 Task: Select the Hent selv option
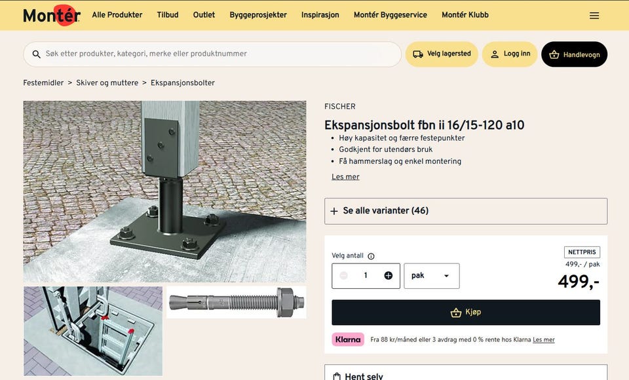pos(466,372)
